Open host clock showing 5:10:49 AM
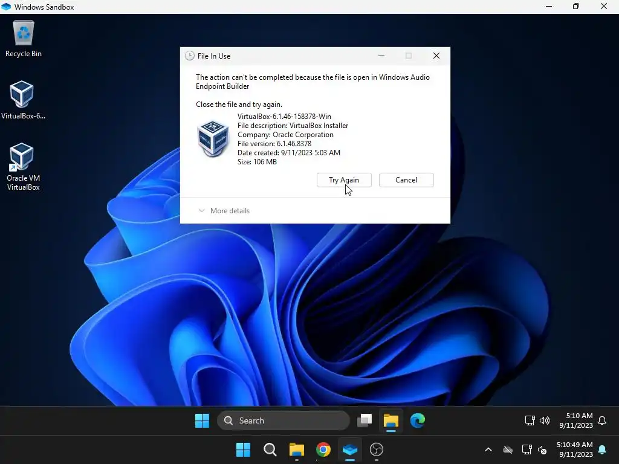The width and height of the screenshot is (619, 464). pyautogui.click(x=574, y=449)
